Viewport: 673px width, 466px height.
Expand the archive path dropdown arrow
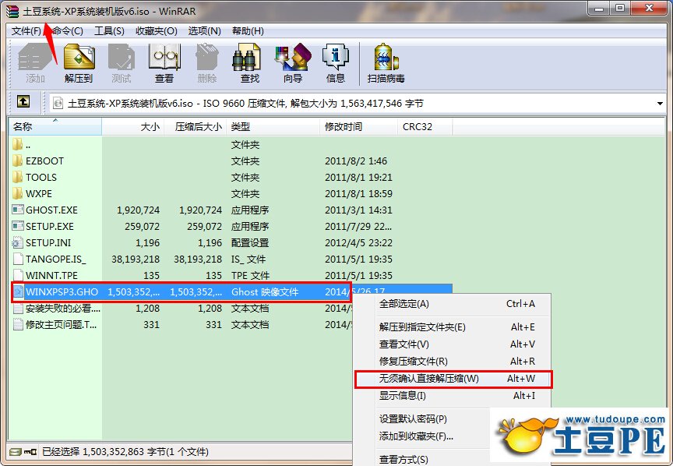(x=660, y=104)
